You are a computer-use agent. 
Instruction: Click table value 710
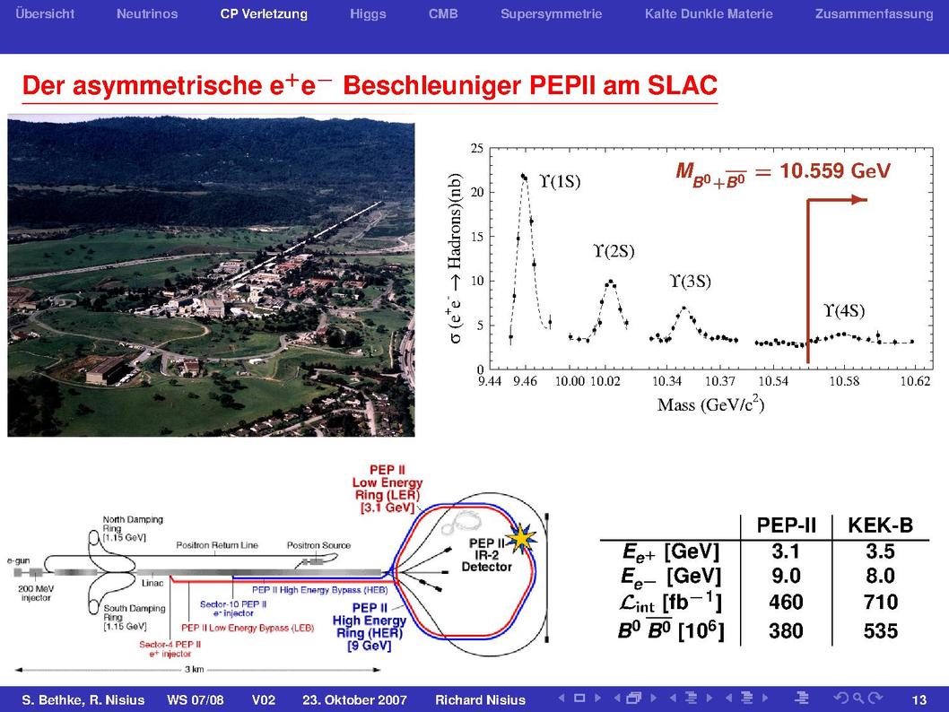point(881,602)
